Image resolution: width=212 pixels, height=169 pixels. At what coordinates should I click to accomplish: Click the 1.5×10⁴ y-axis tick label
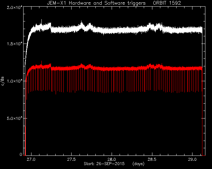[15, 44]
